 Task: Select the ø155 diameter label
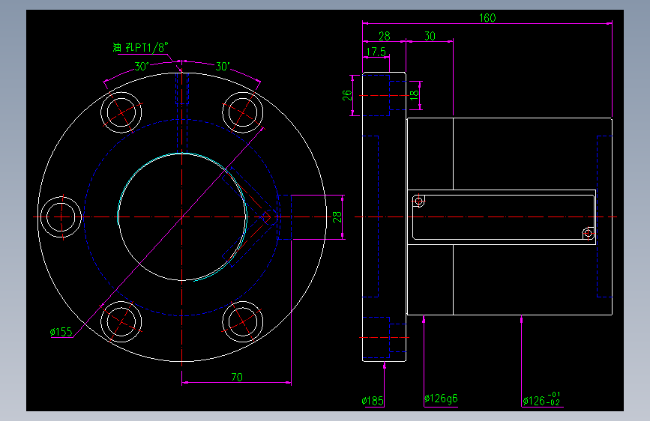click(x=61, y=332)
